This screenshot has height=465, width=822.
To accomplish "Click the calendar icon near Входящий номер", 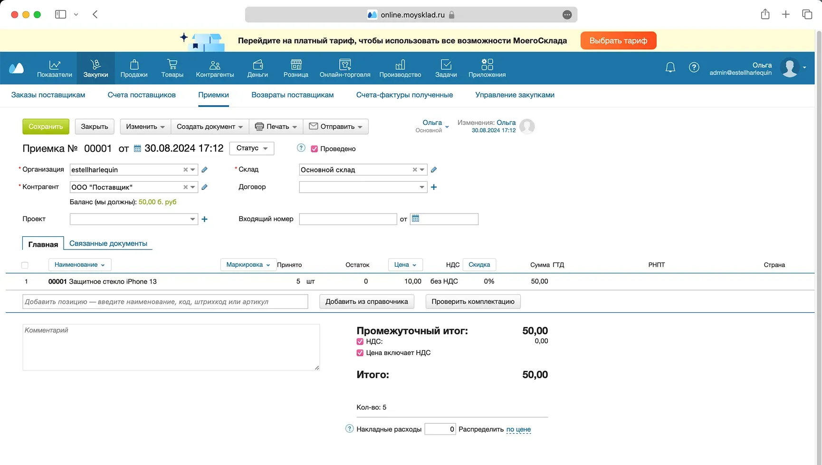I will pos(416,219).
